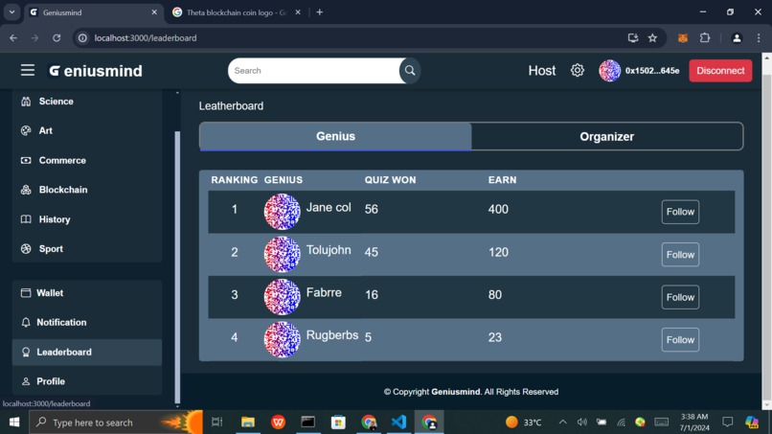Click the Geniusmind logo
Viewport: 772px width, 434px height.
pos(96,71)
